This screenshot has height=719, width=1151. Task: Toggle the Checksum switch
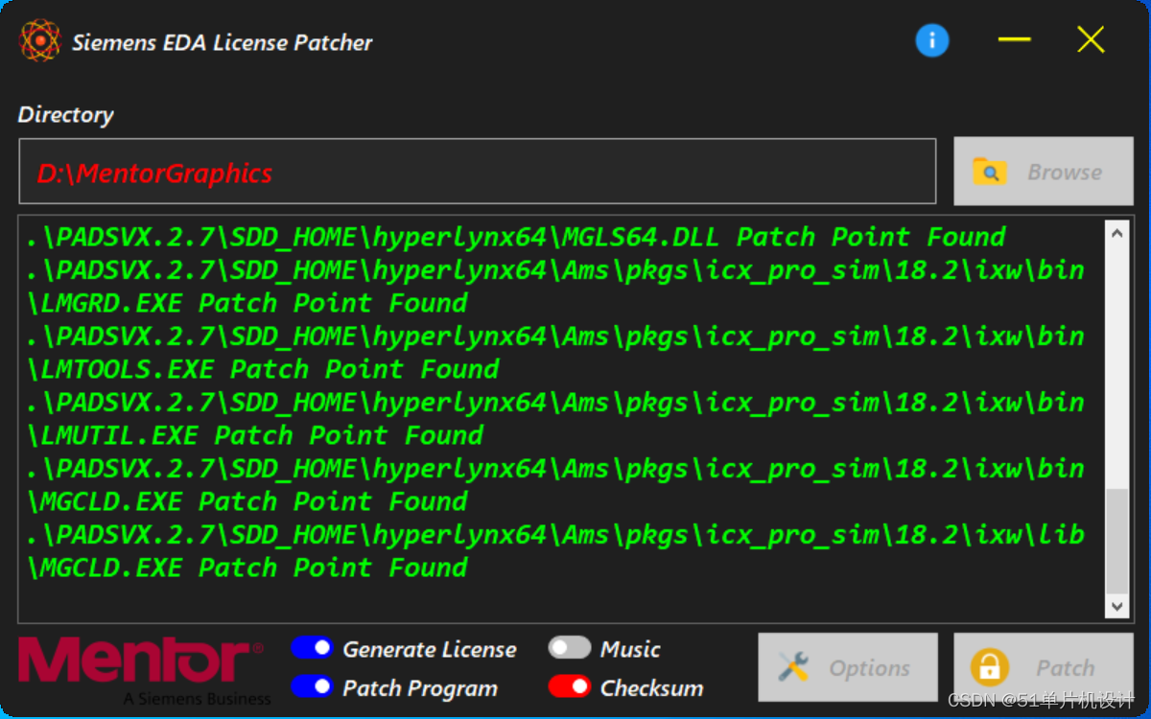pos(569,686)
